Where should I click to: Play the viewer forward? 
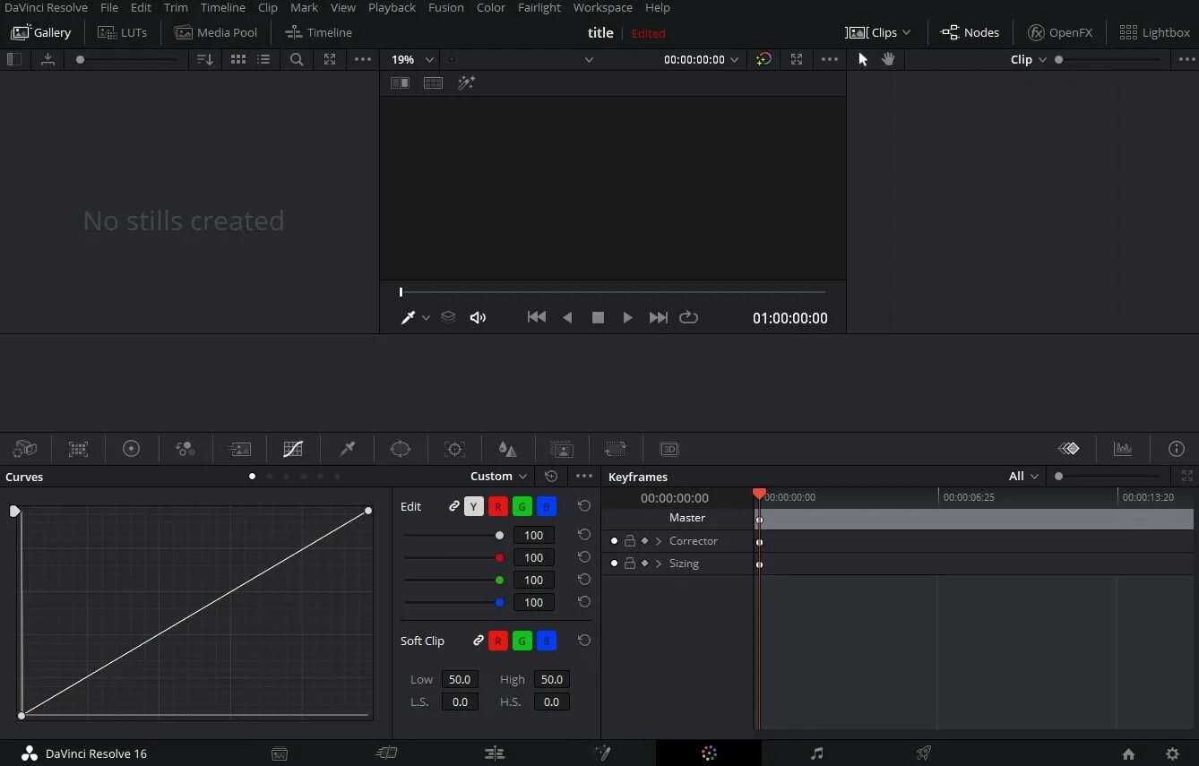627,318
